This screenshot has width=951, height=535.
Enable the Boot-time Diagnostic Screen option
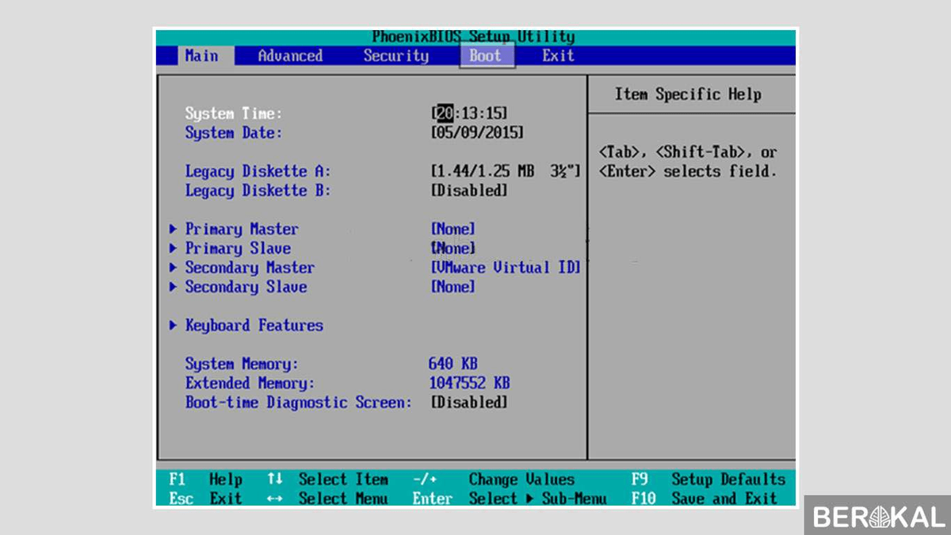point(470,402)
